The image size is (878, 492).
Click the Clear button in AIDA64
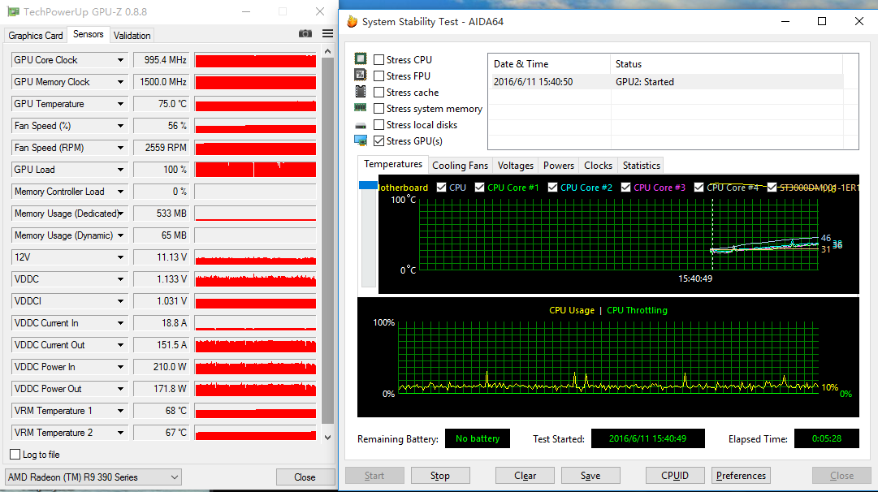[526, 475]
